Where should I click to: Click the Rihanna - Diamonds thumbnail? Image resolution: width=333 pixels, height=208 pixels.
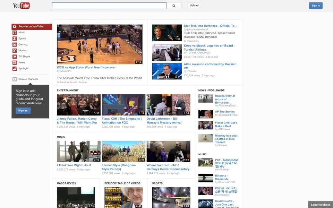[206, 178]
